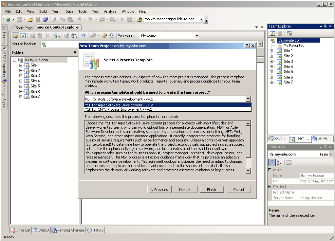Click the Next > button
The width and height of the screenshot is (335, 241).
[x=185, y=190]
